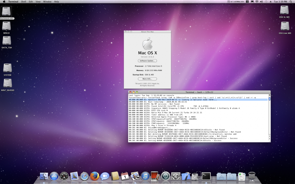This screenshot has height=184, width=295.
Task: Open iPhoto from the Dock
Action: click(x=135, y=176)
